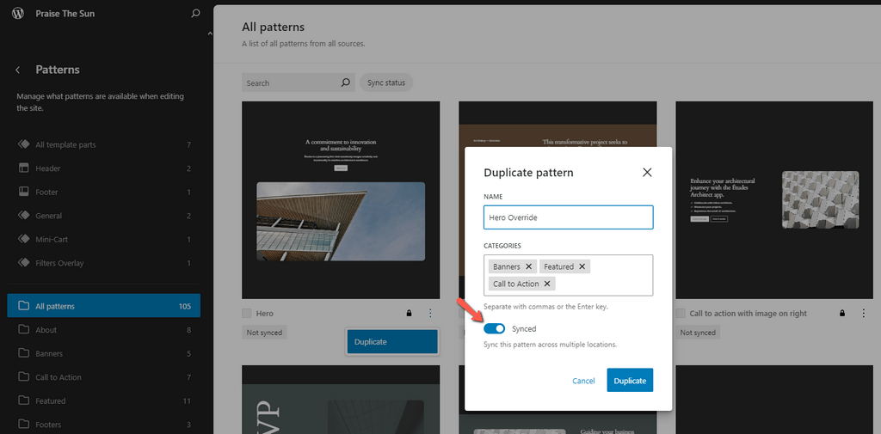Image resolution: width=881 pixels, height=434 pixels.
Task: Choose Duplicate from the Hero context menu
Action: [x=391, y=342]
